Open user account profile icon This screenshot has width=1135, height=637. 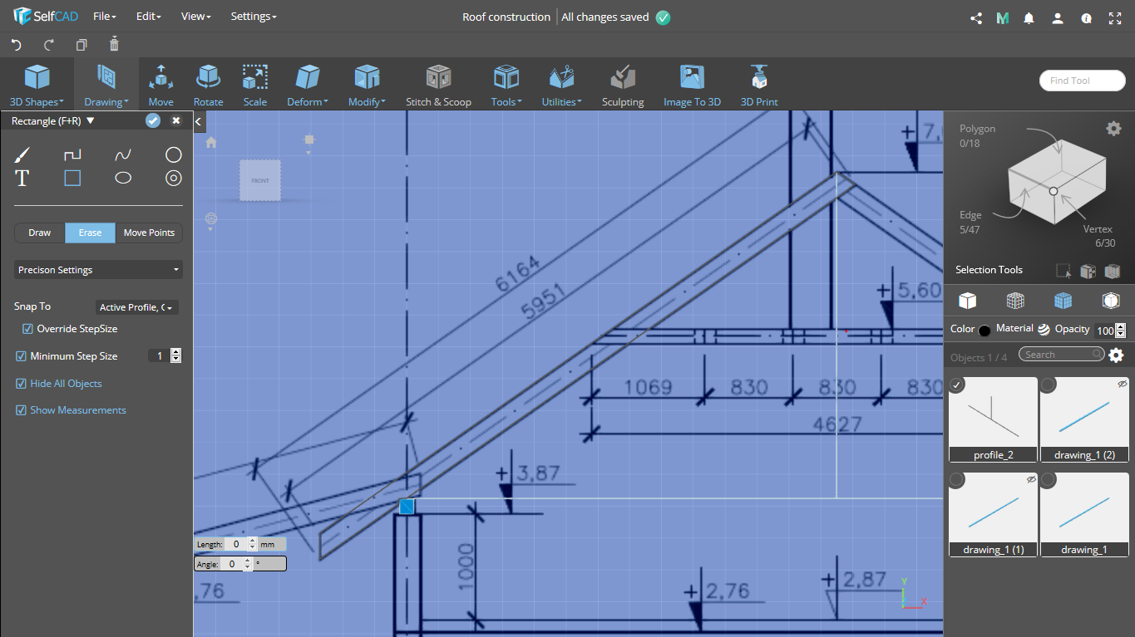pyautogui.click(x=1058, y=17)
